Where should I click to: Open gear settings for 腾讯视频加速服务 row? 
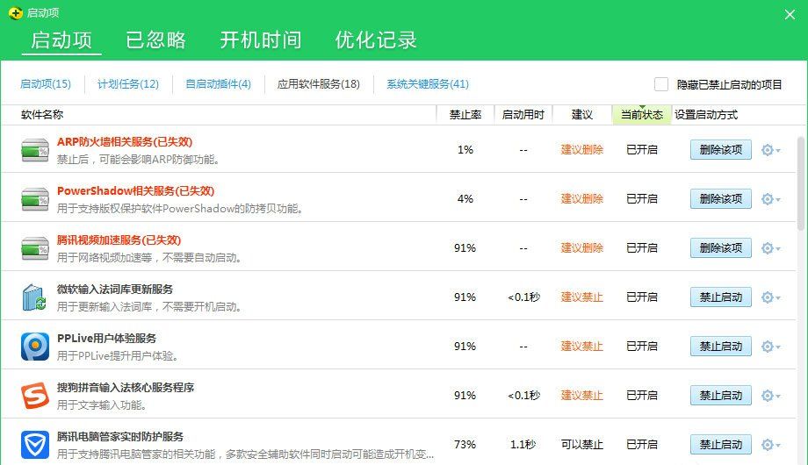click(x=770, y=248)
